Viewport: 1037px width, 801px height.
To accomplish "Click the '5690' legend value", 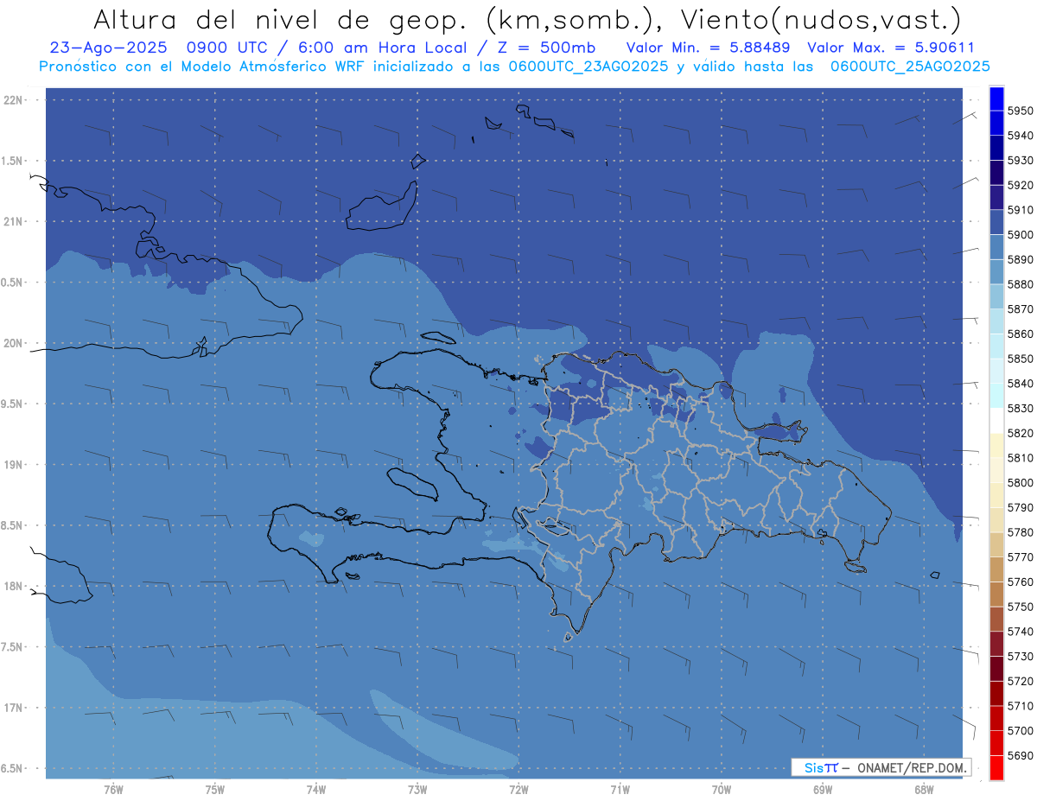I will 1021,755.
